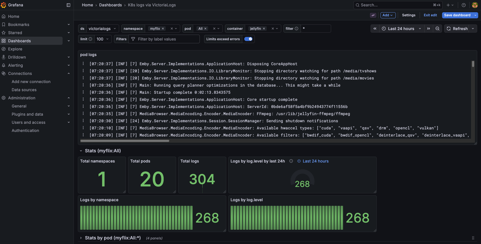481x244 pixels.
Task: Remove the jellyfin container value via its x
Action: pyautogui.click(x=264, y=29)
